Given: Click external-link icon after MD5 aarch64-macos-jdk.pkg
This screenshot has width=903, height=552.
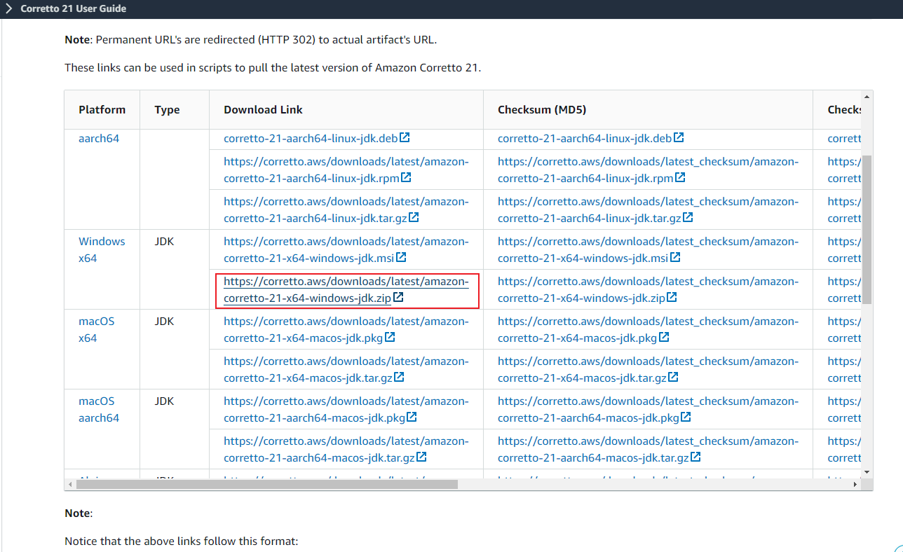Looking at the screenshot, I should [x=686, y=417].
